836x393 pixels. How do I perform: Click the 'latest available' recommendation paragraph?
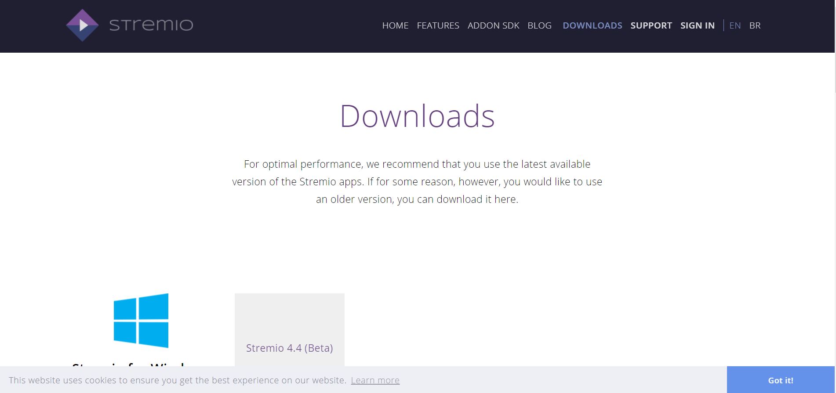[417, 181]
